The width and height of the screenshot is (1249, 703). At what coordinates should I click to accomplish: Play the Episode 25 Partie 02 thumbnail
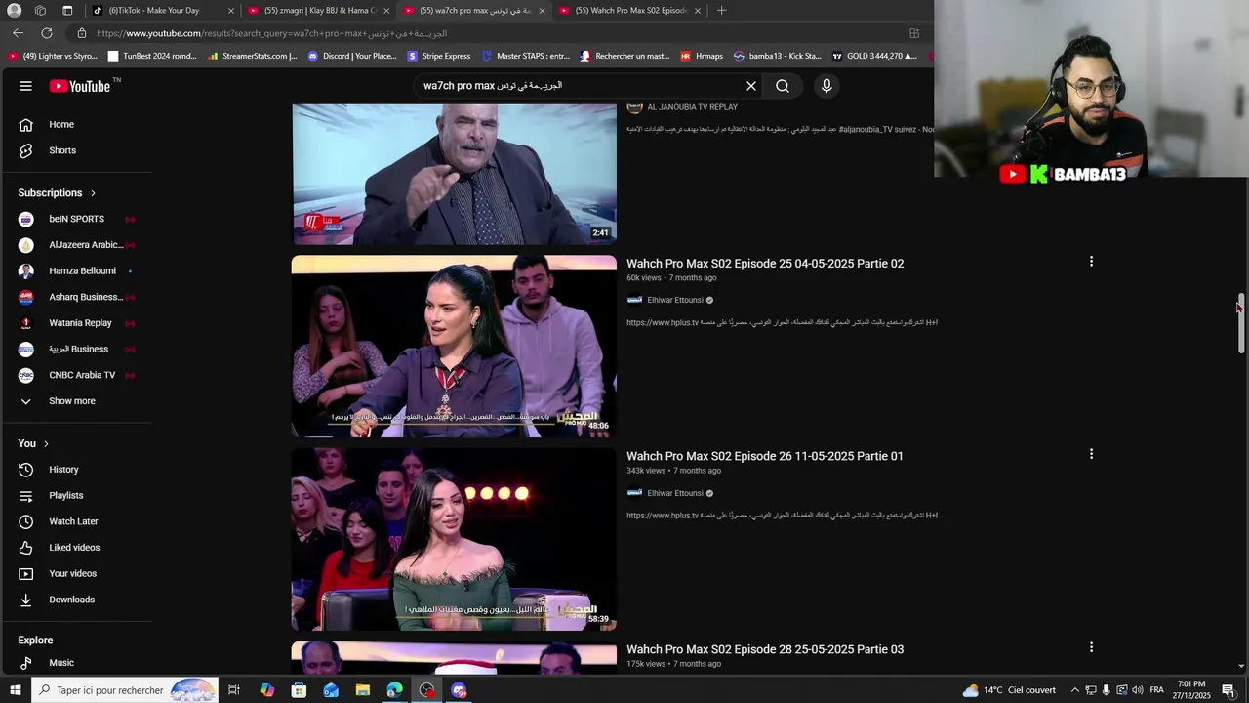[x=454, y=347]
